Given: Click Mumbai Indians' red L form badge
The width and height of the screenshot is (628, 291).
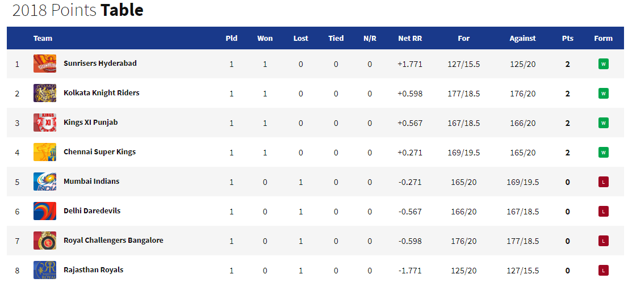Looking at the screenshot, I should click(603, 182).
